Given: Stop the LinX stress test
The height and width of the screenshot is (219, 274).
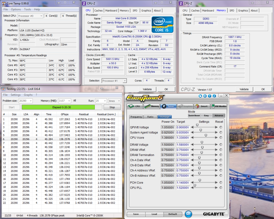Looking at the screenshot, I should pyautogui.click(x=112, y=107).
